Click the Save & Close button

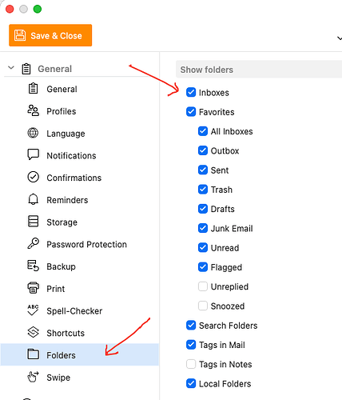pos(50,35)
